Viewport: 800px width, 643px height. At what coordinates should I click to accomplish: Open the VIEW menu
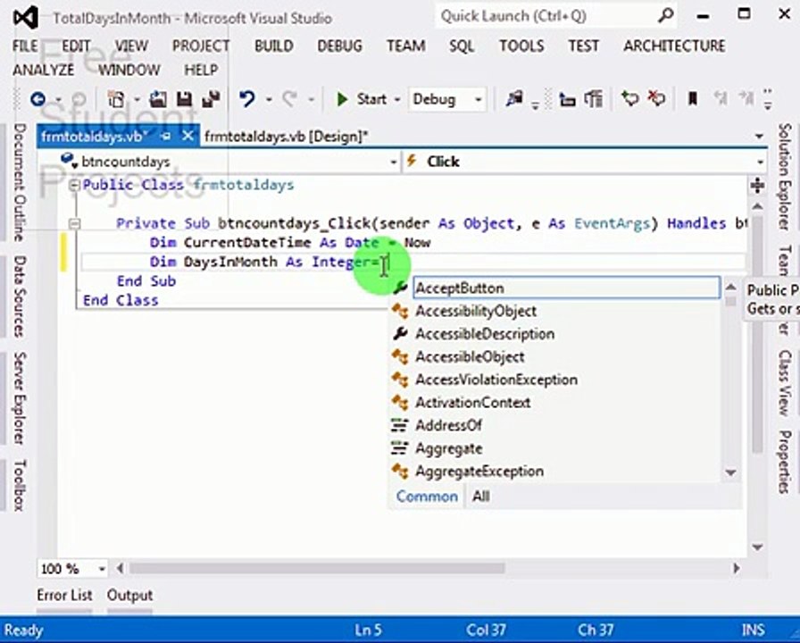131,46
